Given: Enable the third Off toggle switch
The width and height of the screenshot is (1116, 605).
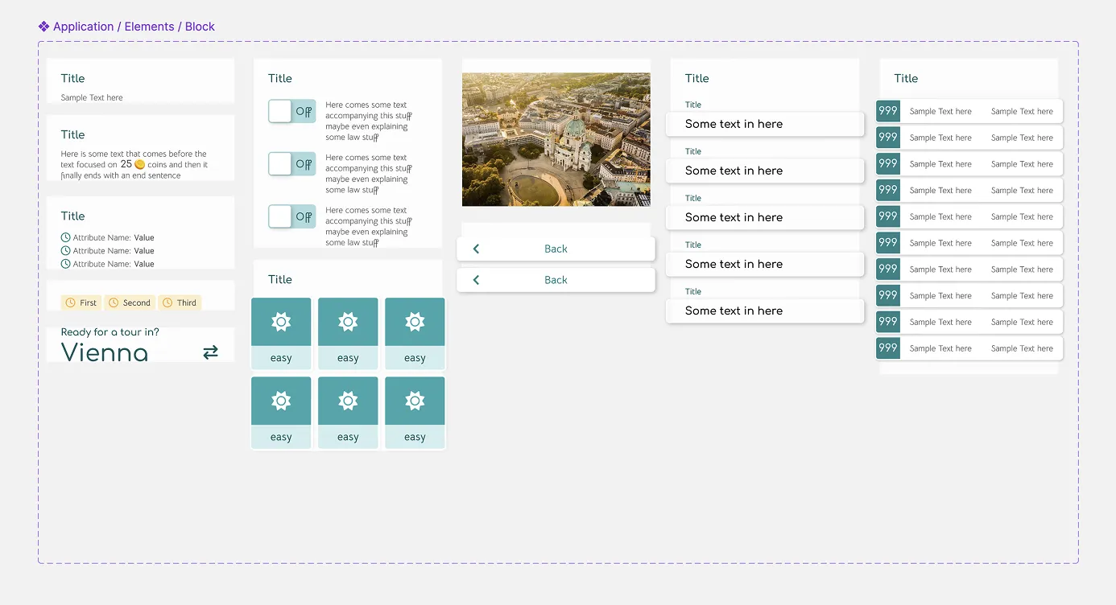Looking at the screenshot, I should tap(291, 216).
